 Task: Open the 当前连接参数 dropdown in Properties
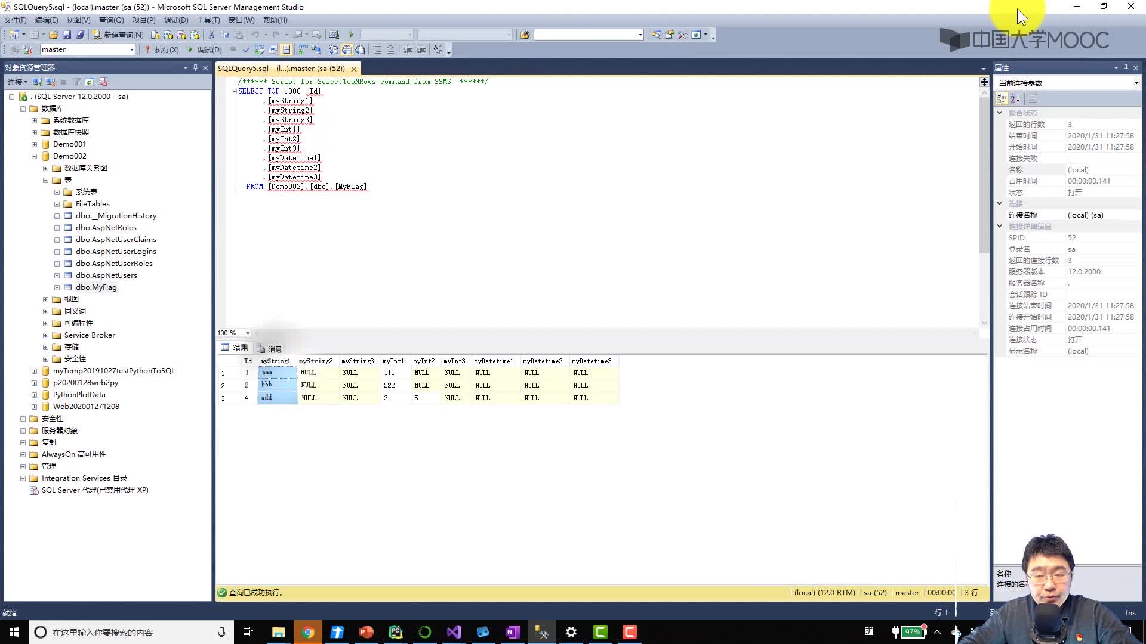tap(1136, 83)
